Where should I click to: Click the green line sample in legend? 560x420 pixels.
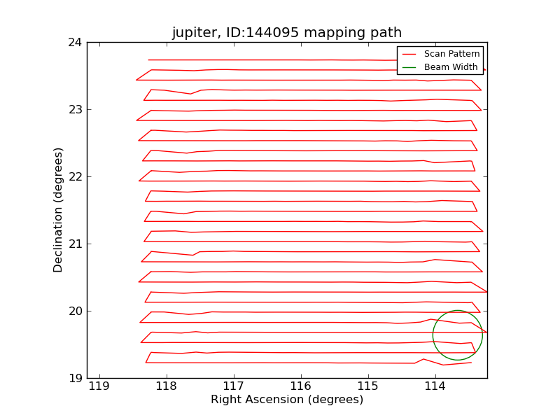410,67
